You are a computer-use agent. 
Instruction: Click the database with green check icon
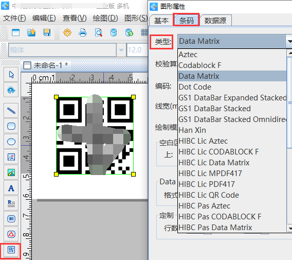tap(129, 32)
